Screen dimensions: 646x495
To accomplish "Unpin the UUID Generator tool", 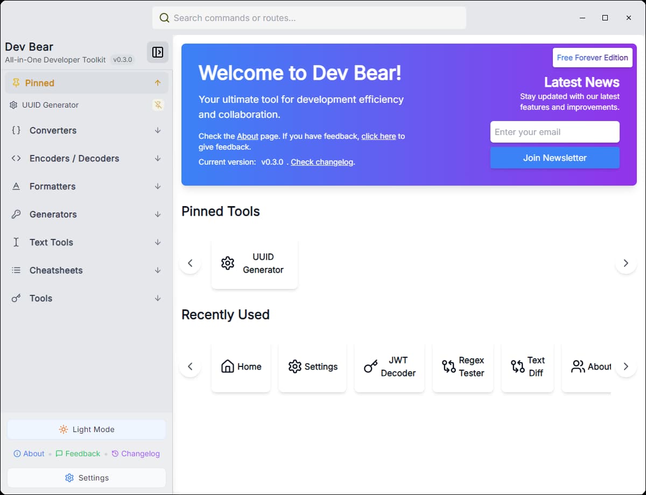I will pos(158,105).
